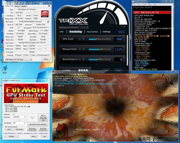Enable the FurMark Fullscreen checkbox
The height and width of the screenshot is (143, 180).
click(x=14, y=114)
